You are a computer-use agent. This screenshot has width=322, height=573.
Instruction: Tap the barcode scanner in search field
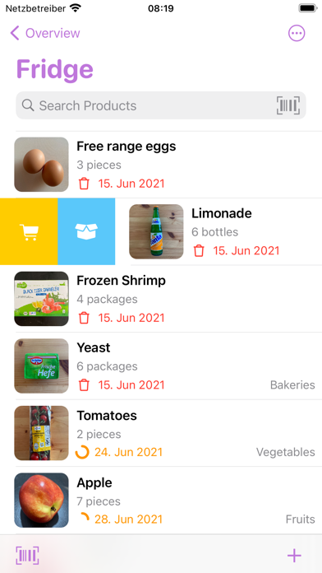click(288, 105)
